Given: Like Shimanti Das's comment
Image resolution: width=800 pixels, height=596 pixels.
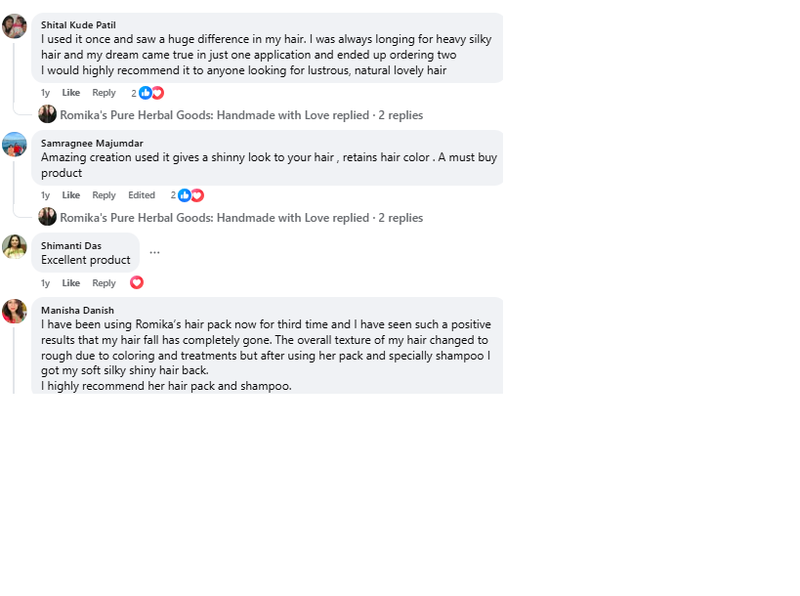Looking at the screenshot, I should (x=71, y=283).
